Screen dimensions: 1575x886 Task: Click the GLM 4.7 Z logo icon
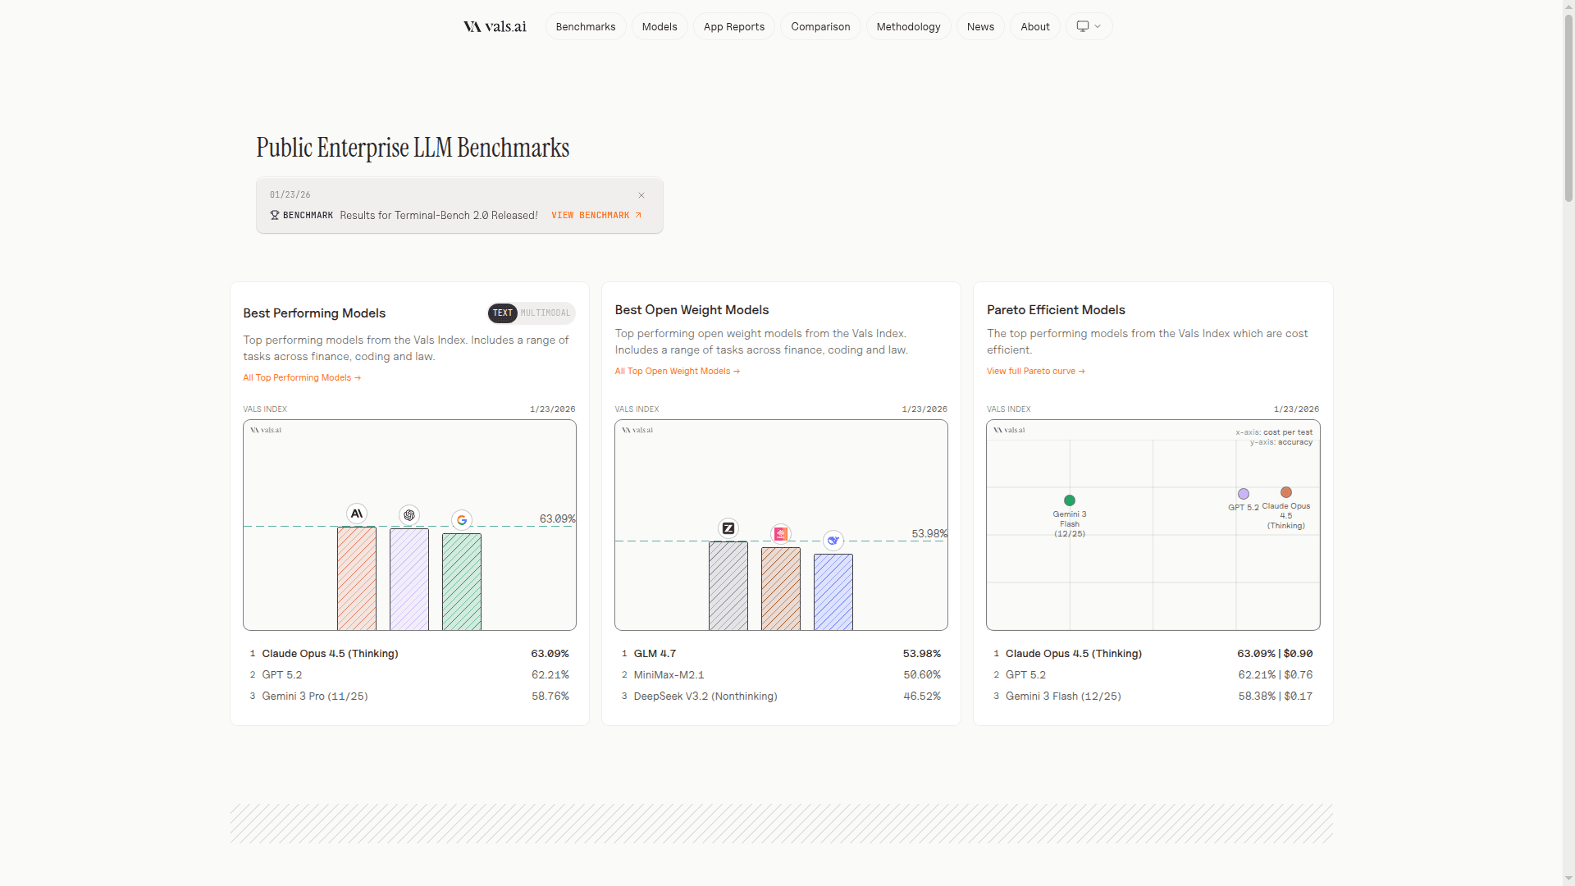point(728,528)
